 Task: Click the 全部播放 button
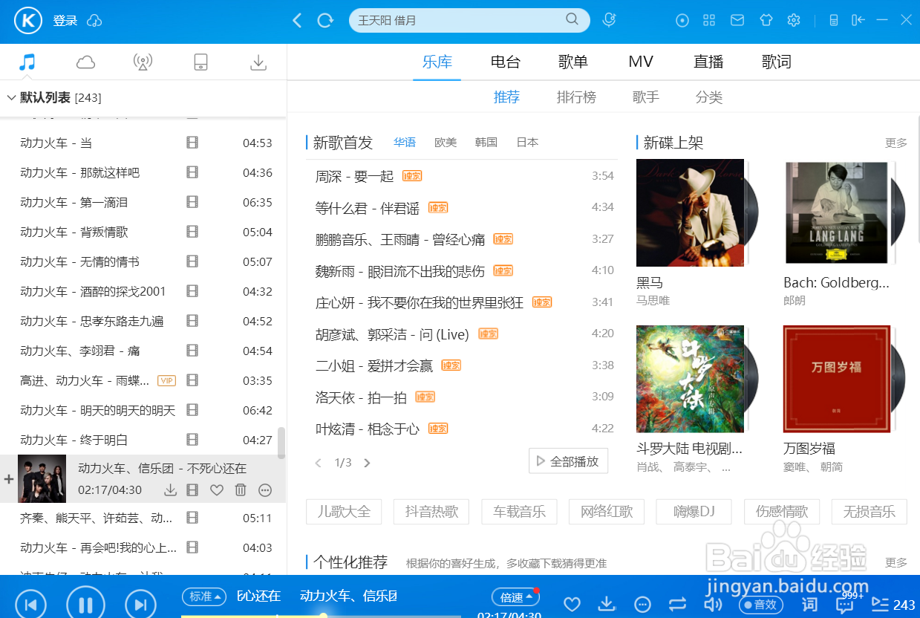click(x=568, y=461)
